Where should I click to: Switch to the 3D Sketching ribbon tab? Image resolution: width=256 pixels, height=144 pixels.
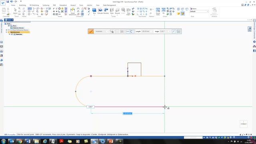(34, 5)
